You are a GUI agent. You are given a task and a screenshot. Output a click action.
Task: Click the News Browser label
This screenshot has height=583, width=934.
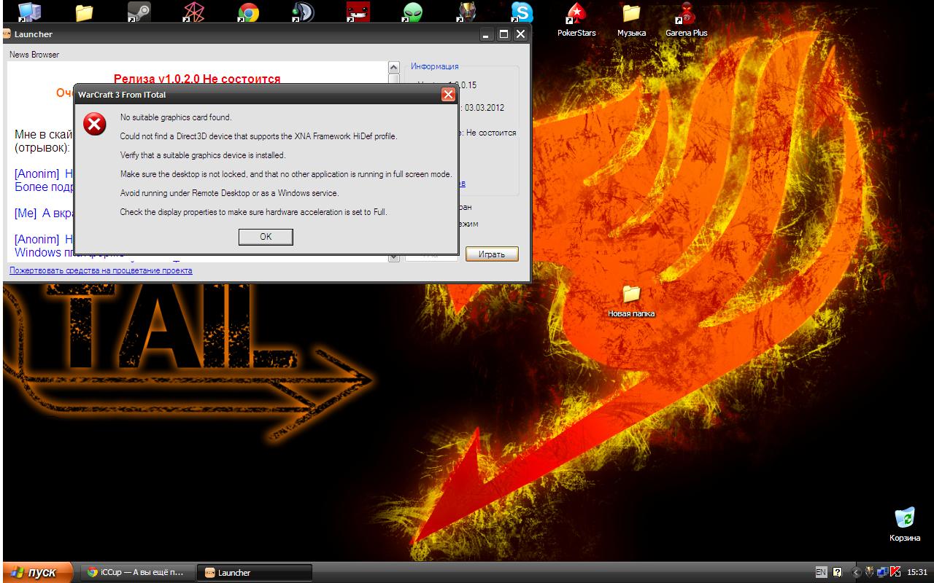point(34,55)
